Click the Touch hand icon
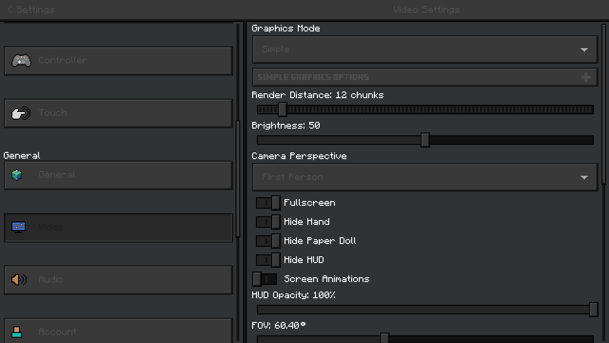 [21, 113]
